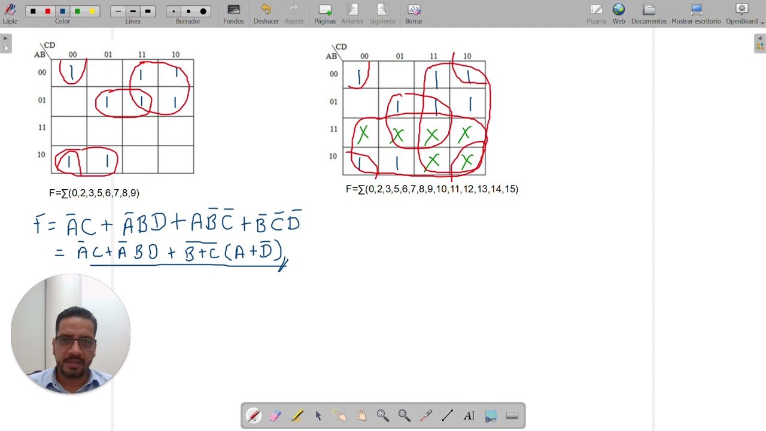The width and height of the screenshot is (766, 431).
Task: Redo with the Repetir button
Action: [x=294, y=14]
